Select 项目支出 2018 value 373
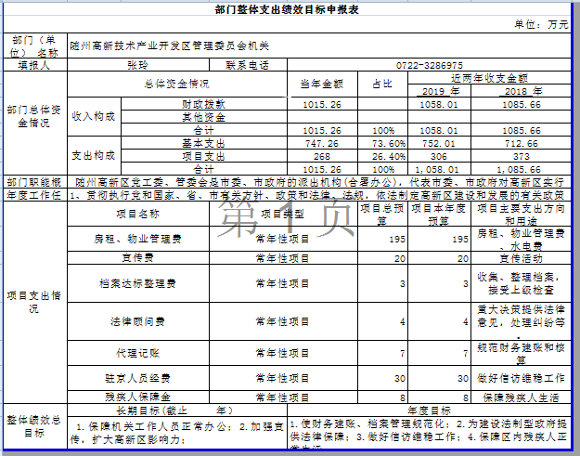 tap(521, 155)
